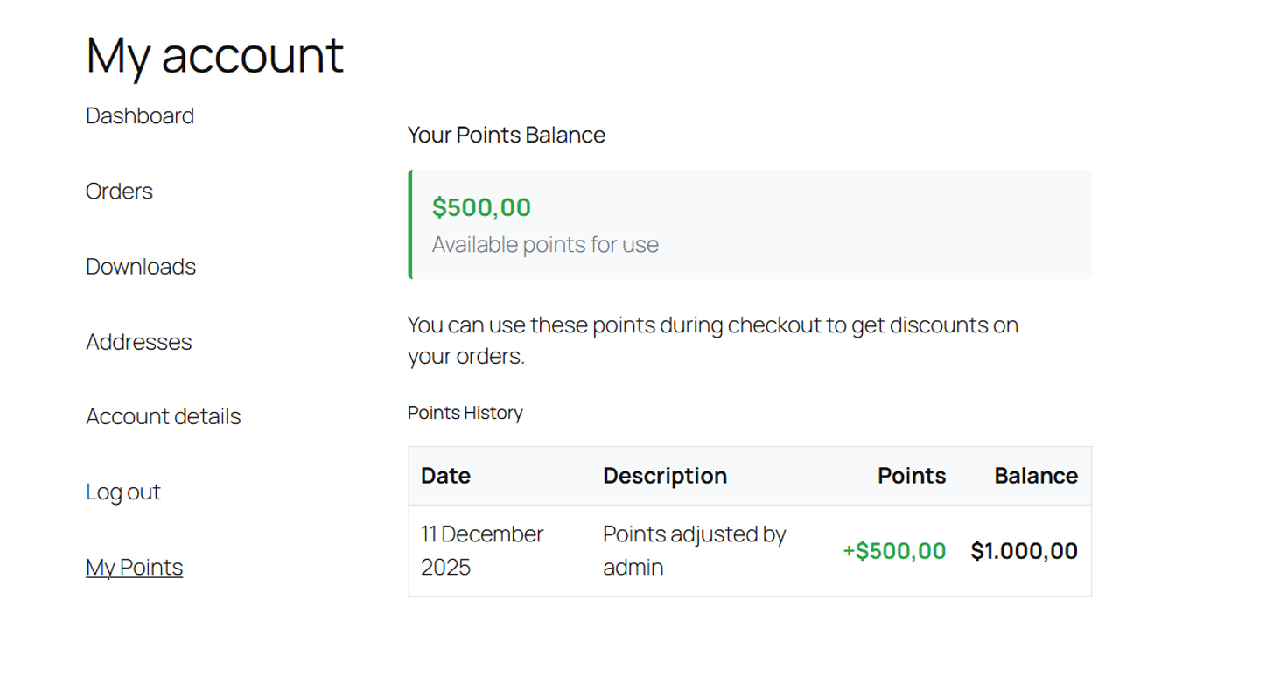Open Account details settings
The image size is (1280, 677).
[163, 416]
